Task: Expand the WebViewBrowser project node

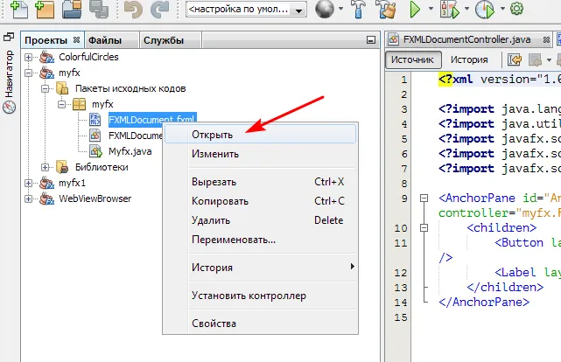Action: (28, 198)
